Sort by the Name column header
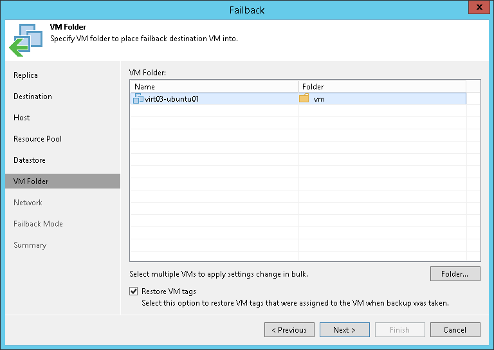 [214, 86]
